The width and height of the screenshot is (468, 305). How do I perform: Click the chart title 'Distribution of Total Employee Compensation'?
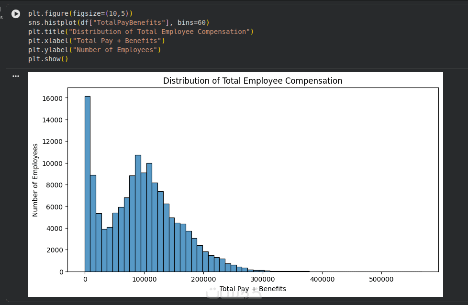253,81
